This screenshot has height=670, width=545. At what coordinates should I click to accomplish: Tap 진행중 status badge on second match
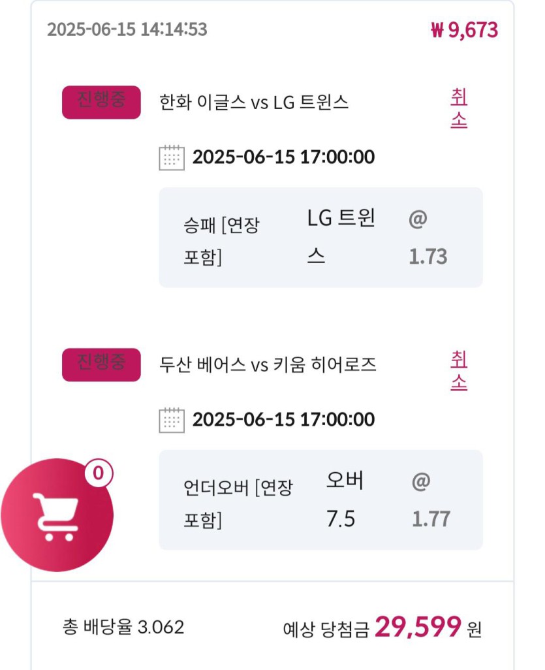(101, 364)
